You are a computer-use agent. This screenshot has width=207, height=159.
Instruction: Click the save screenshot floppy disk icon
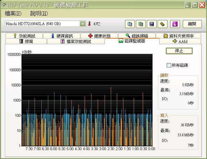tap(151, 24)
